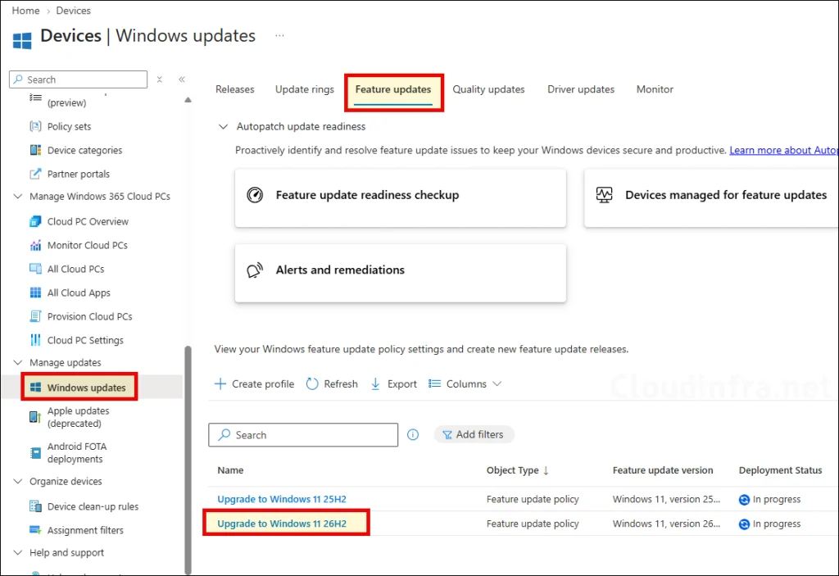Sort by Feature update version column
The image size is (839, 576).
click(x=662, y=470)
